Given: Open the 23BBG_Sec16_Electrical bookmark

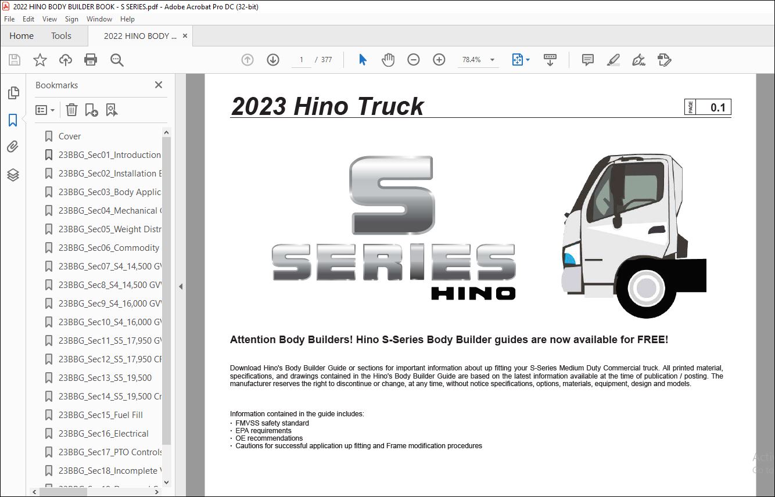Looking at the screenshot, I should [103, 434].
